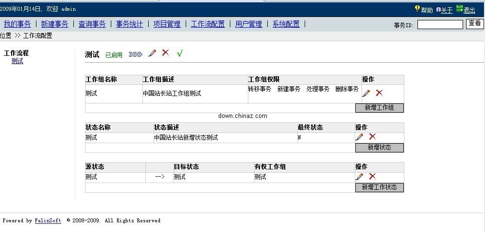The image size is (485, 233).
Task: Click the triple arrow icon next to 已启用
Action: [x=136, y=54]
